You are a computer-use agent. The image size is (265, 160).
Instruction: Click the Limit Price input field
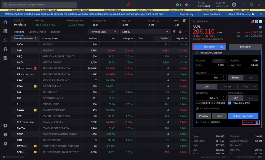208,98
